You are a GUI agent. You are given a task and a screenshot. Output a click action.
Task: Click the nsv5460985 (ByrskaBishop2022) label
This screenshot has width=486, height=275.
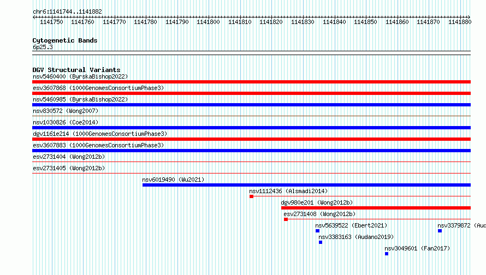click(x=80, y=99)
